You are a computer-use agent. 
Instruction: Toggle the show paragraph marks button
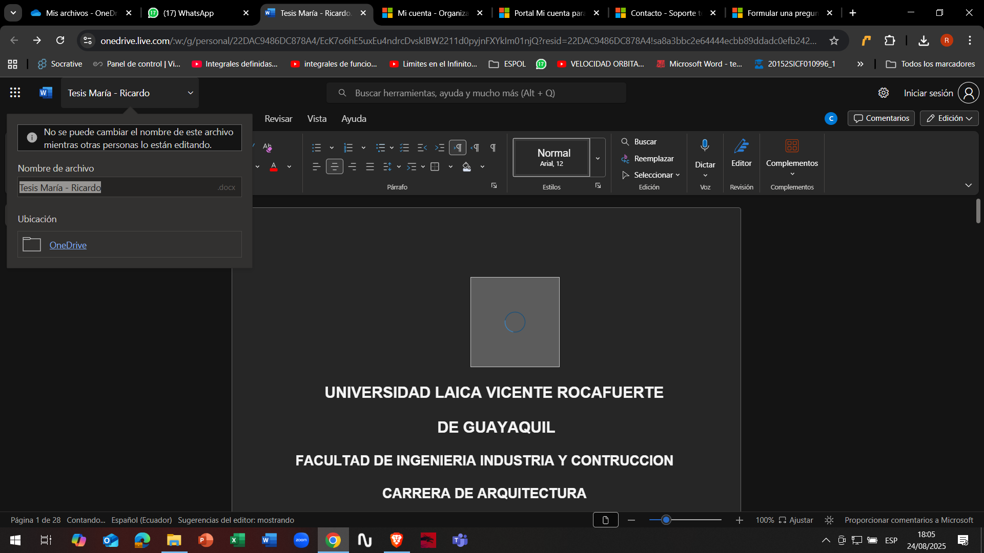point(493,147)
